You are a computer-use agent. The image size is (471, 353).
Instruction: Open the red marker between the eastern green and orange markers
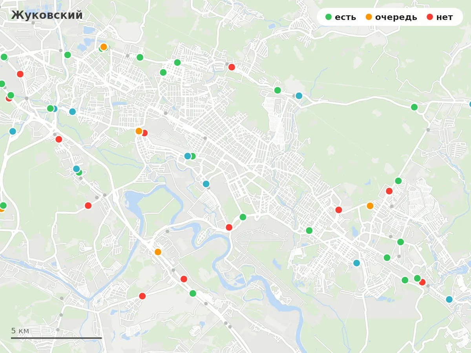(x=389, y=191)
